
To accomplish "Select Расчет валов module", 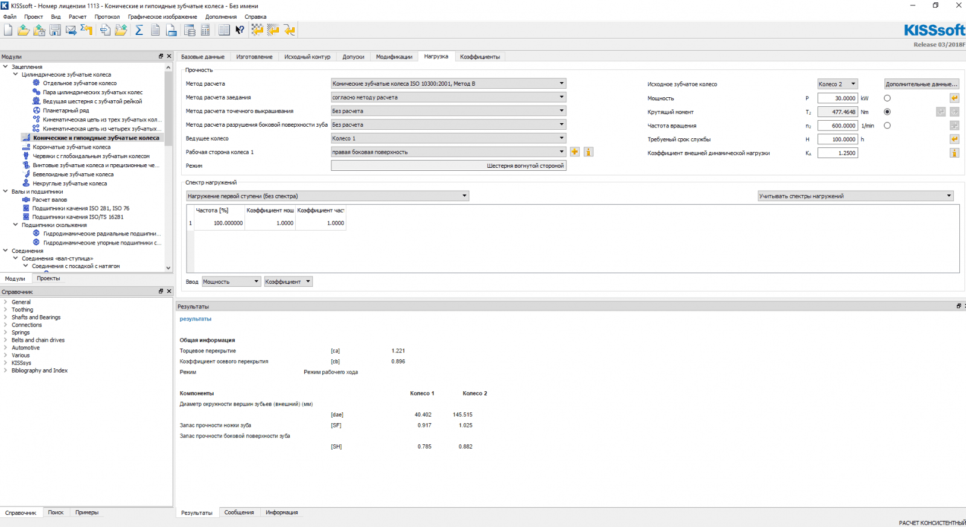I will pos(50,200).
